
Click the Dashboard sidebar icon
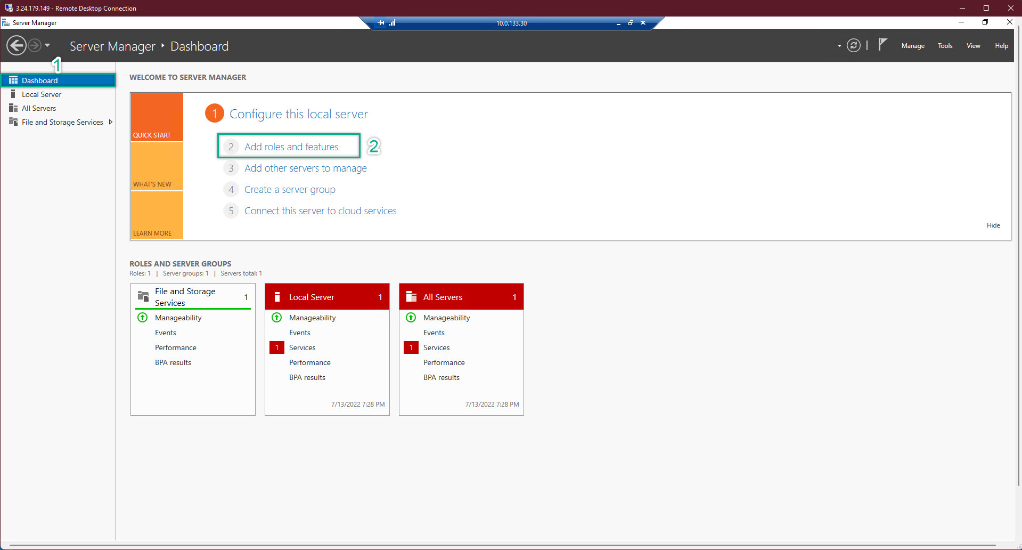[13, 80]
